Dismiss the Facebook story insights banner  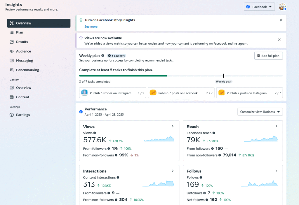281,20
